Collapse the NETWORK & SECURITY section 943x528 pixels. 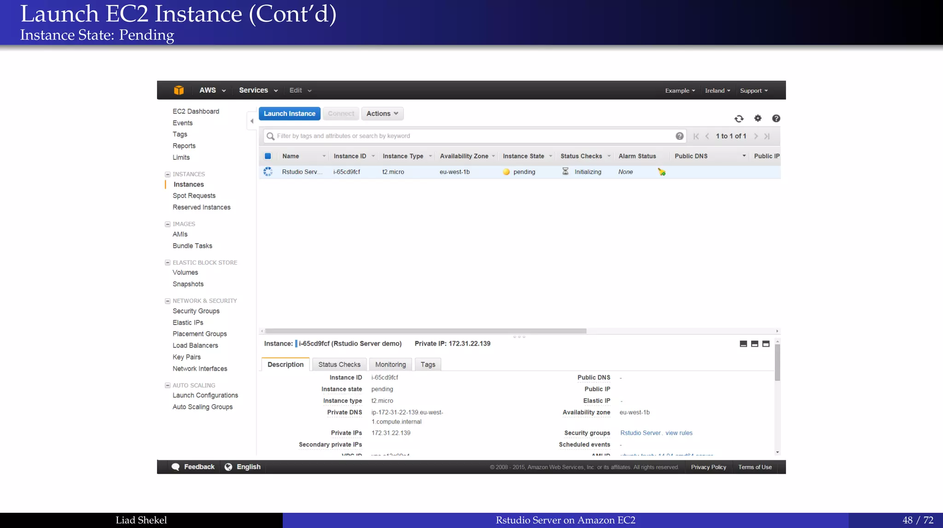(168, 301)
